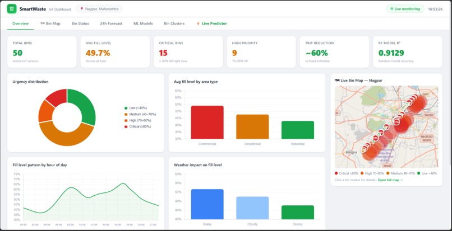Click the NH7 road label on the map

click(x=426, y=95)
